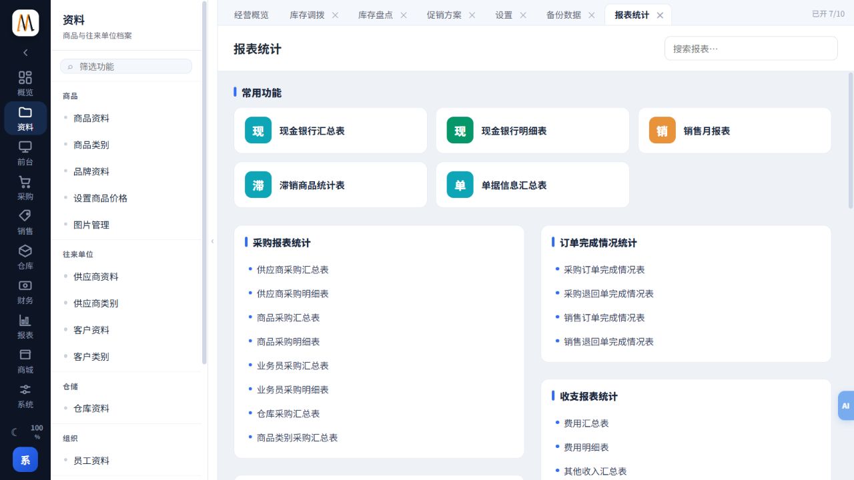Collapse sidebar with the back chevron

[25, 53]
